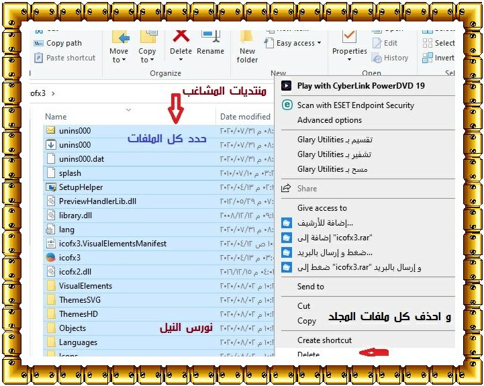Click Paste shortcut in the ribbon

(70, 58)
